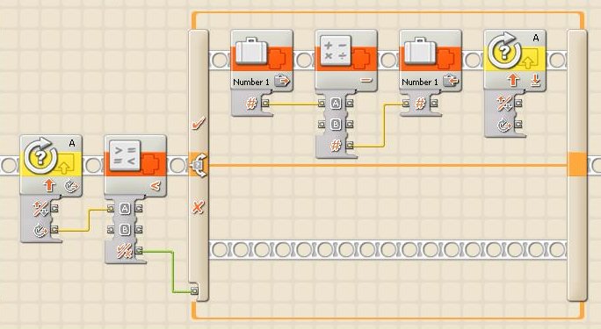The width and height of the screenshot is (601, 329).
Task: Select the Rotation Sensor reset block in switch
Action: pos(515,61)
